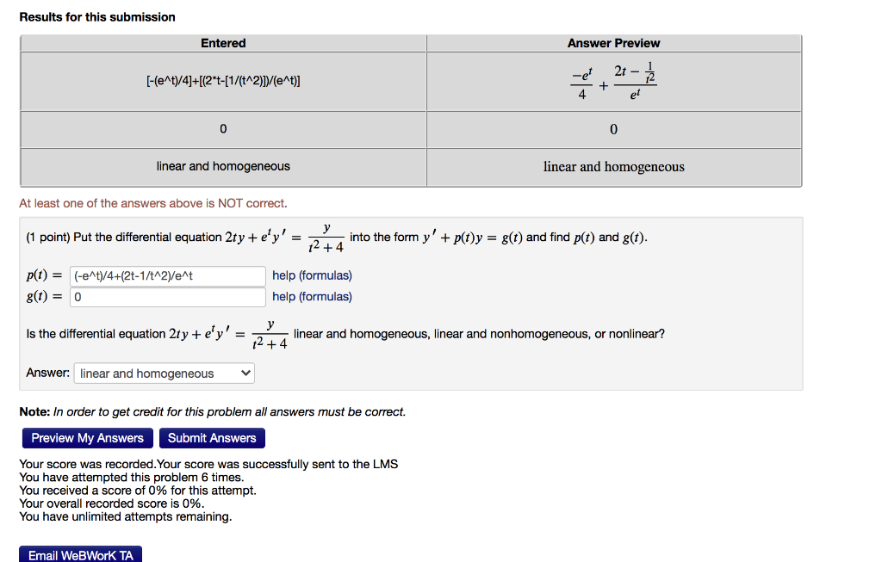Click the entered '0' cell in the table
The image size is (882, 562).
click(x=222, y=128)
